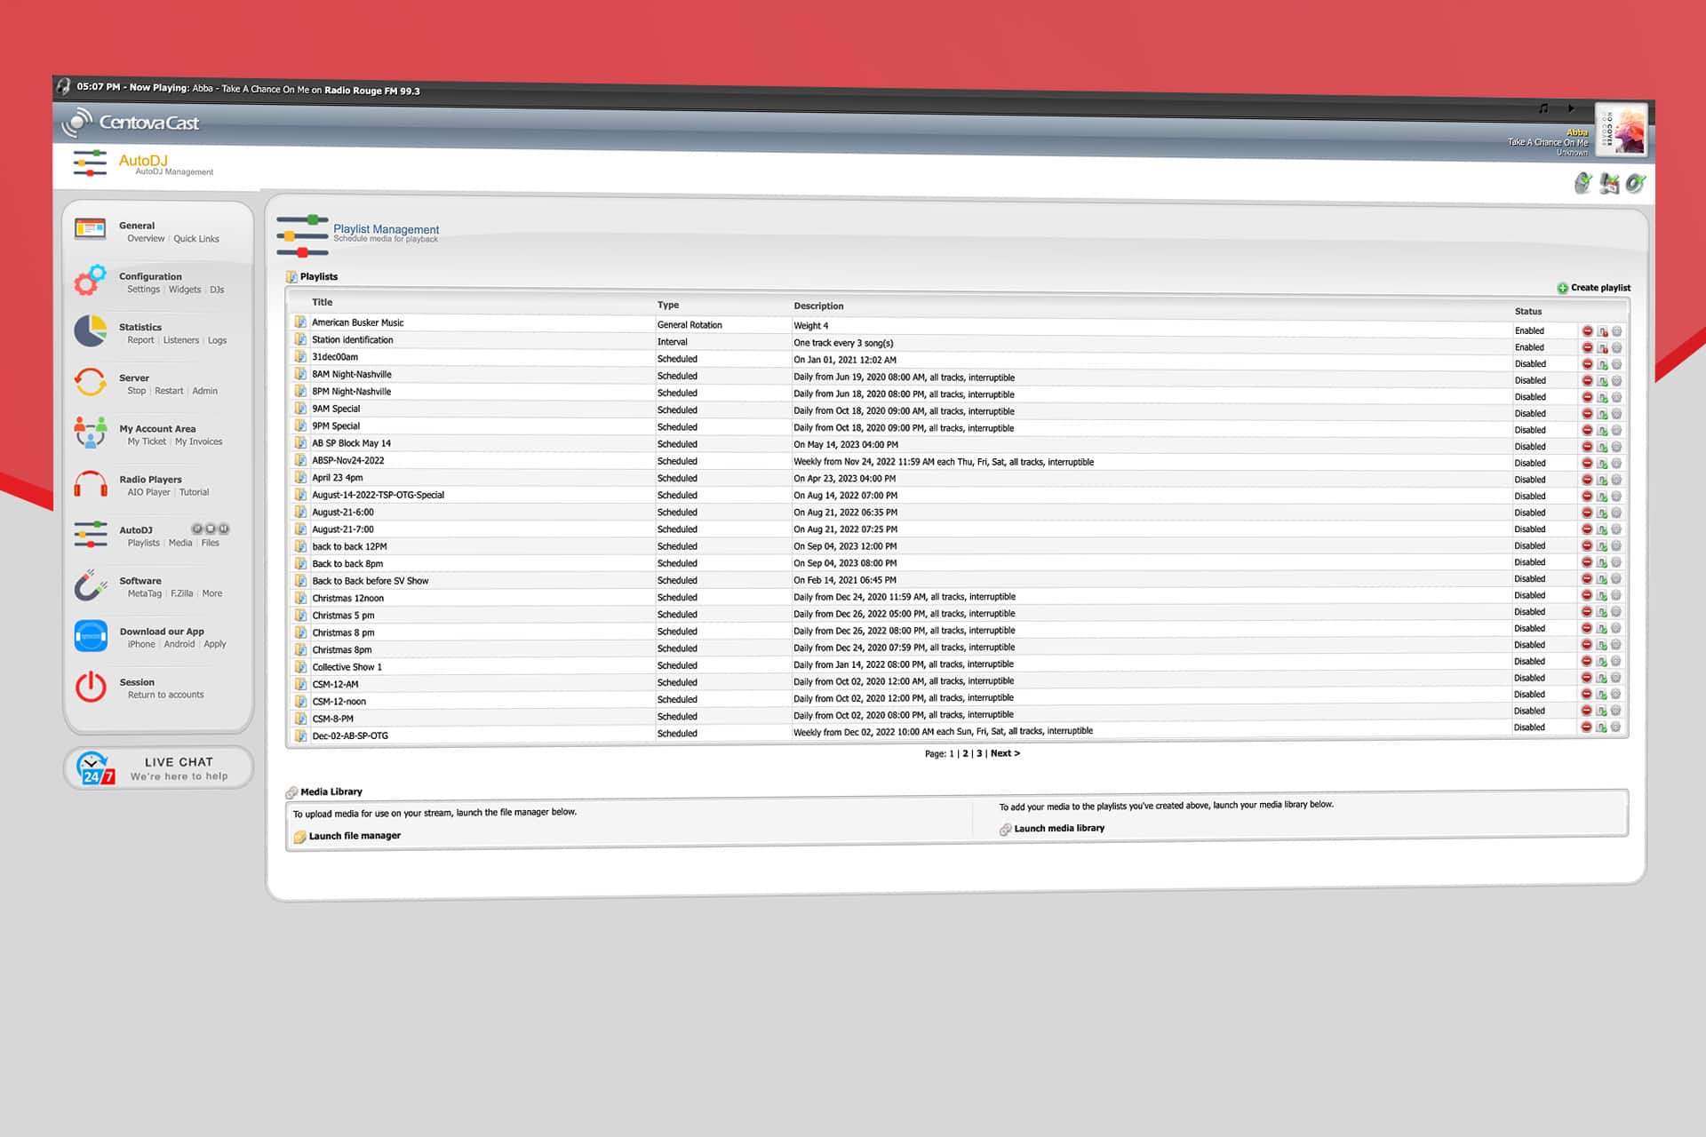Click the red power Session icon
The image size is (1706, 1137).
[x=91, y=688]
